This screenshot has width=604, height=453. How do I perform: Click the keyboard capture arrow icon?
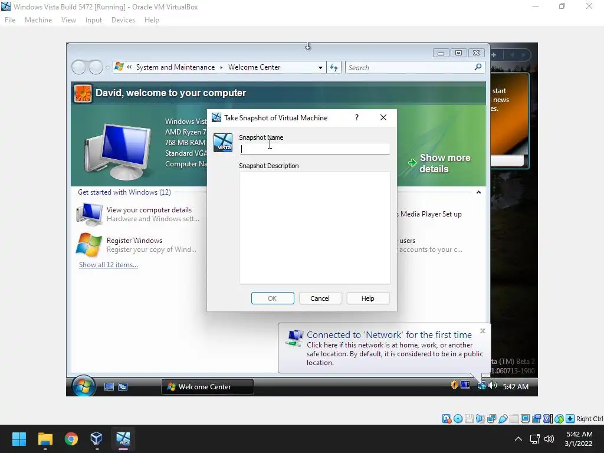pos(570,419)
